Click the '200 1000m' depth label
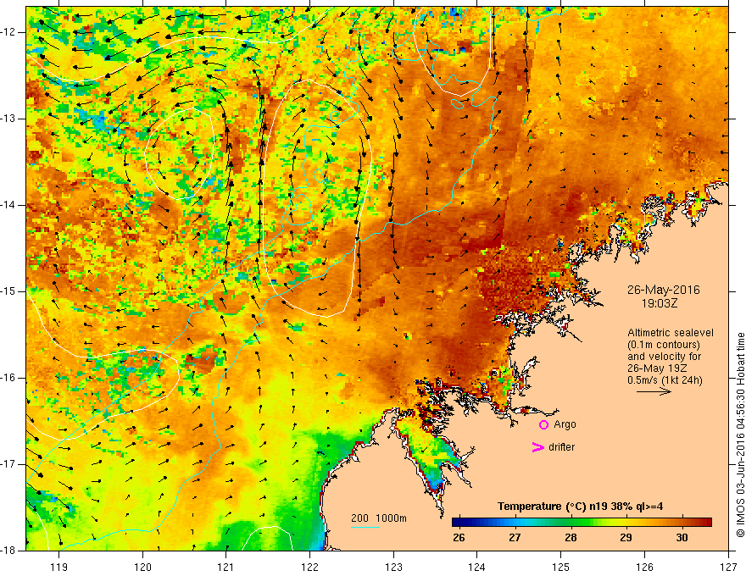Viewport: 746px width, 576px height. (x=379, y=518)
